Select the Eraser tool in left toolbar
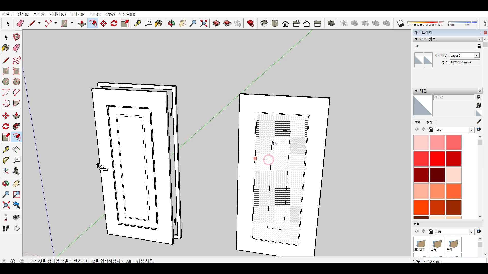 click(x=17, y=48)
